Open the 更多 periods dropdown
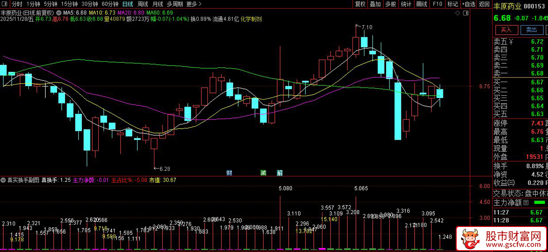 (x=194, y=4)
